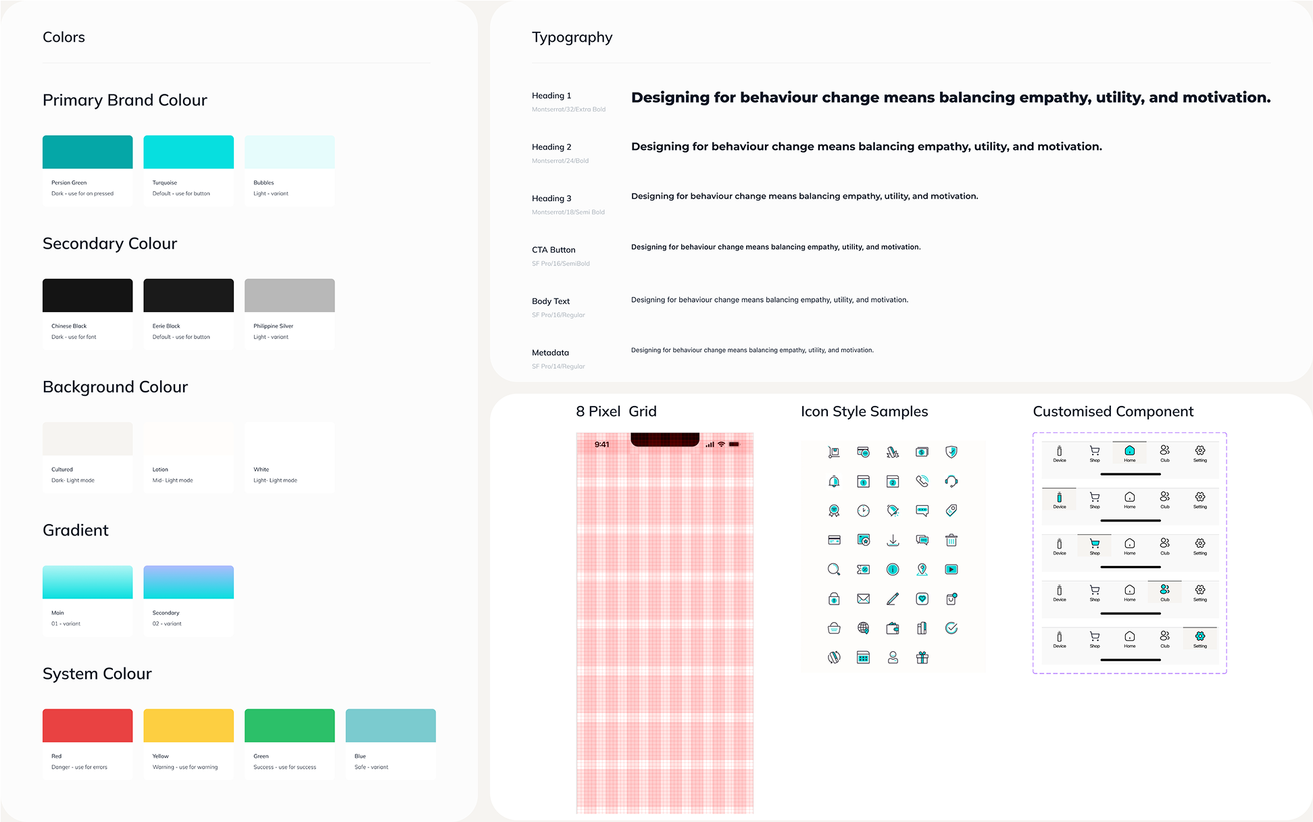Select the shield with checkmark icon
Viewport: 1313px width, 822px height.
951,452
